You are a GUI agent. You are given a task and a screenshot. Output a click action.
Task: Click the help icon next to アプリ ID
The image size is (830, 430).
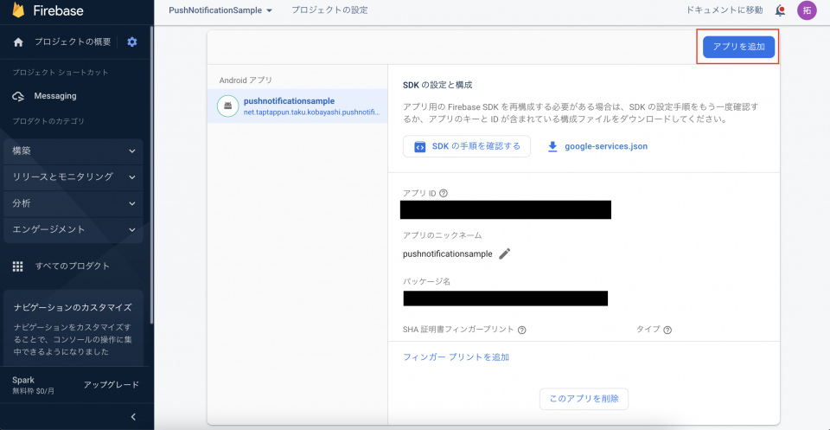[444, 193]
